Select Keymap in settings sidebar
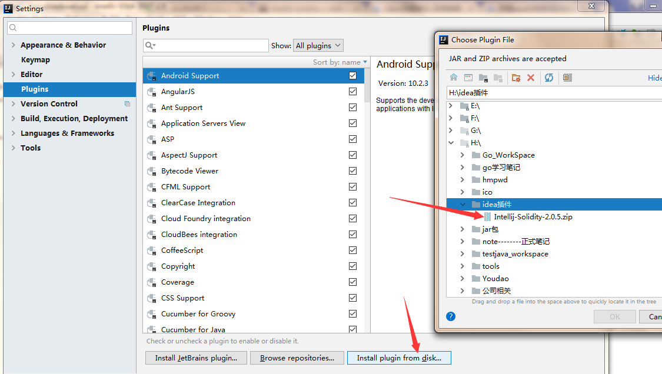This screenshot has width=662, height=374. click(35, 60)
